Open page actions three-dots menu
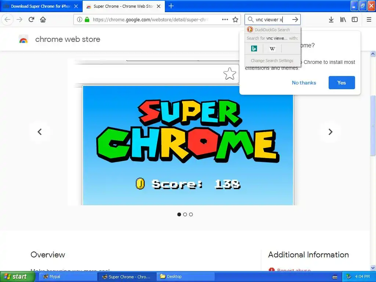This screenshot has width=376, height=282. pos(225,19)
